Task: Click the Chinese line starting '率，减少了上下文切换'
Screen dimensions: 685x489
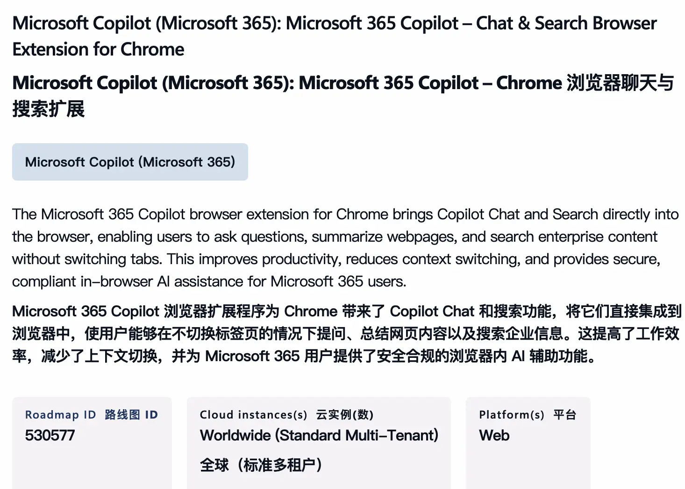Action: coord(304,356)
